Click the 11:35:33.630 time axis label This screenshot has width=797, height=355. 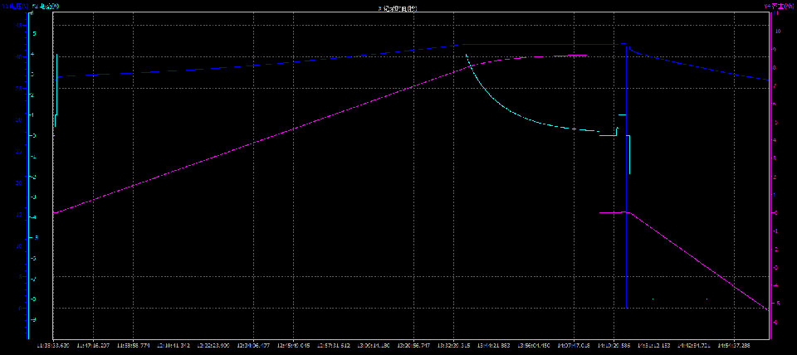pyautogui.click(x=54, y=345)
